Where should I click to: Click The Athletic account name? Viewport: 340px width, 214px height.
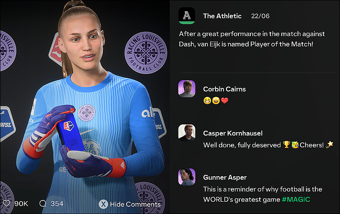[x=222, y=16]
